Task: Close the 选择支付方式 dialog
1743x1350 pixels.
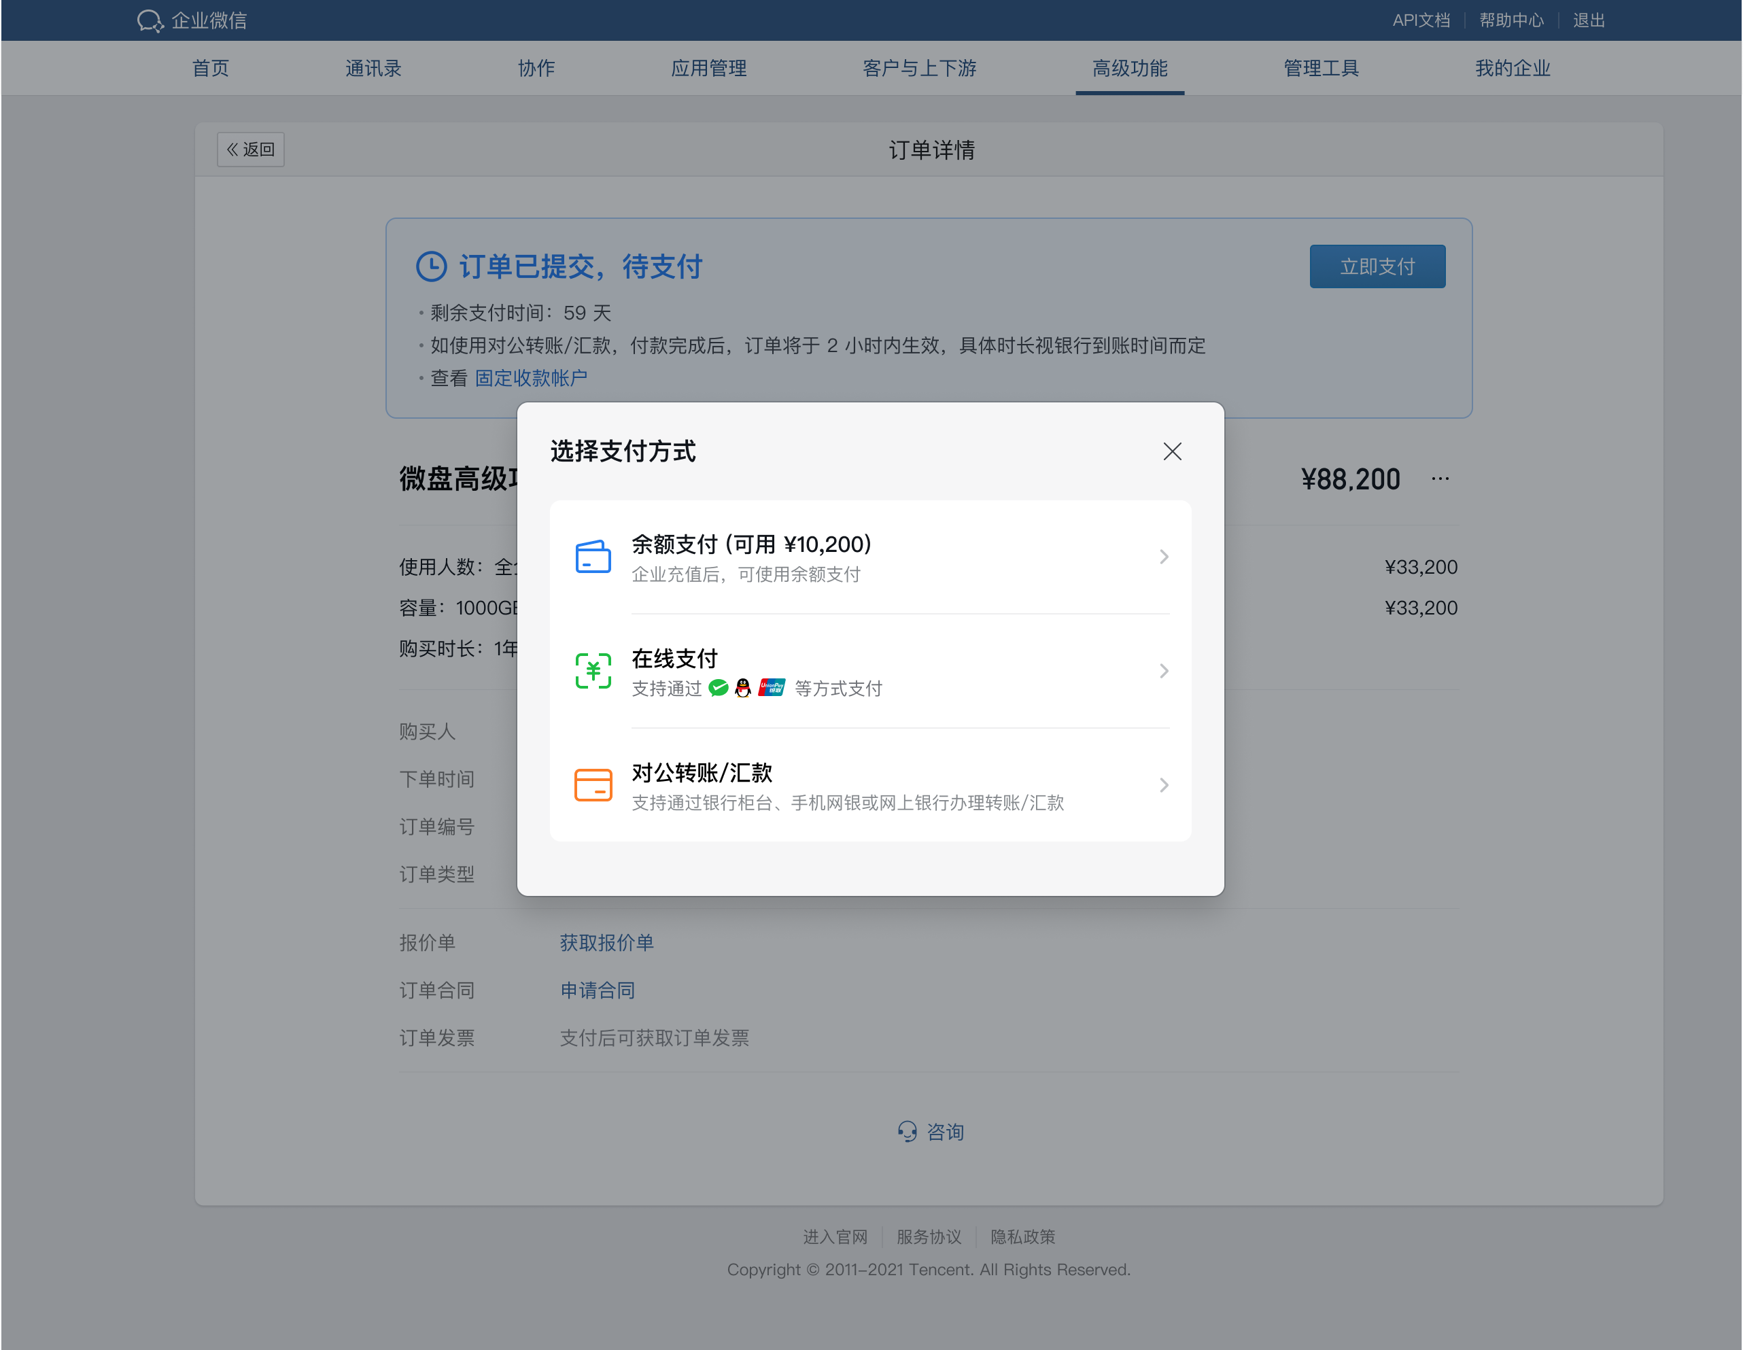Action: pyautogui.click(x=1171, y=451)
